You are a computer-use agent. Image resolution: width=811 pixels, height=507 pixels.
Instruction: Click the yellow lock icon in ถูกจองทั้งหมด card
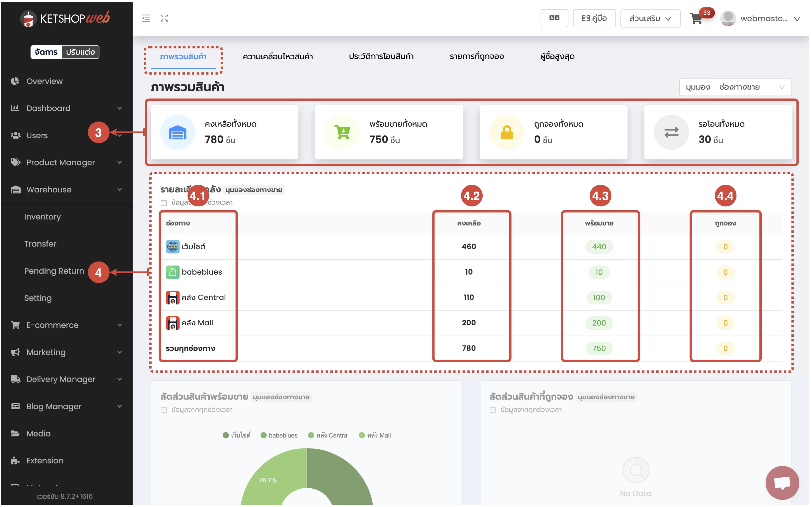pyautogui.click(x=508, y=133)
